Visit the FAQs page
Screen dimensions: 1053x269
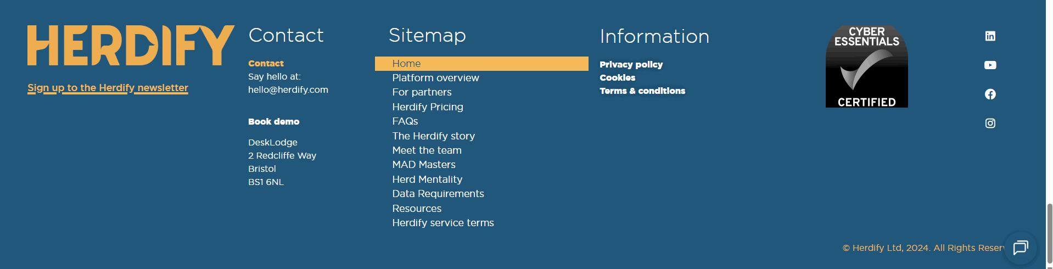coord(405,121)
